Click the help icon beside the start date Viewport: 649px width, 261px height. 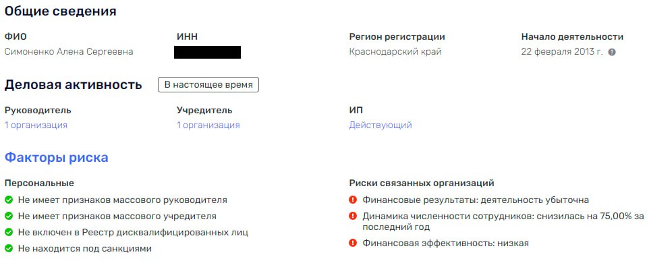tap(612, 53)
